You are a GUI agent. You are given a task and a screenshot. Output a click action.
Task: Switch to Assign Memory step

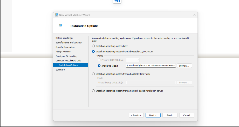pos(63,52)
